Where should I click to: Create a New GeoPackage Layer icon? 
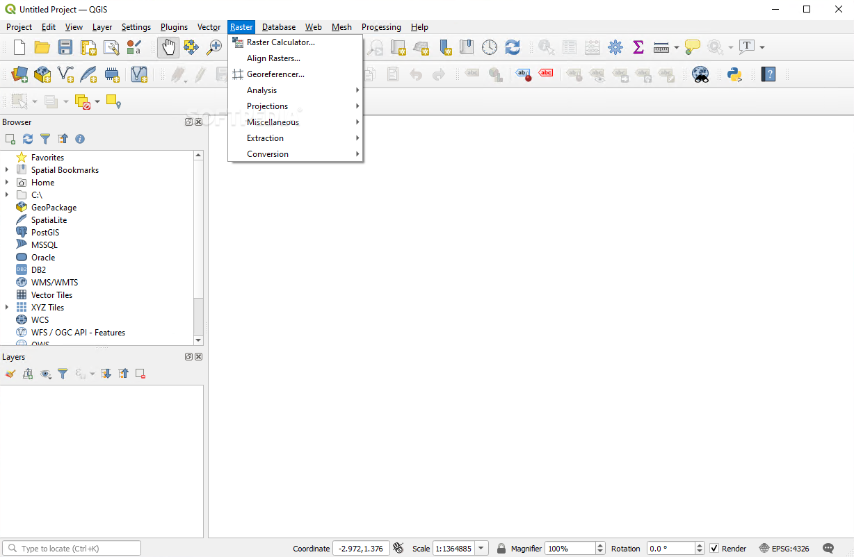(42, 74)
